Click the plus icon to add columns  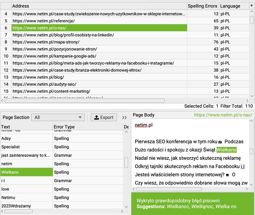(251, 6)
